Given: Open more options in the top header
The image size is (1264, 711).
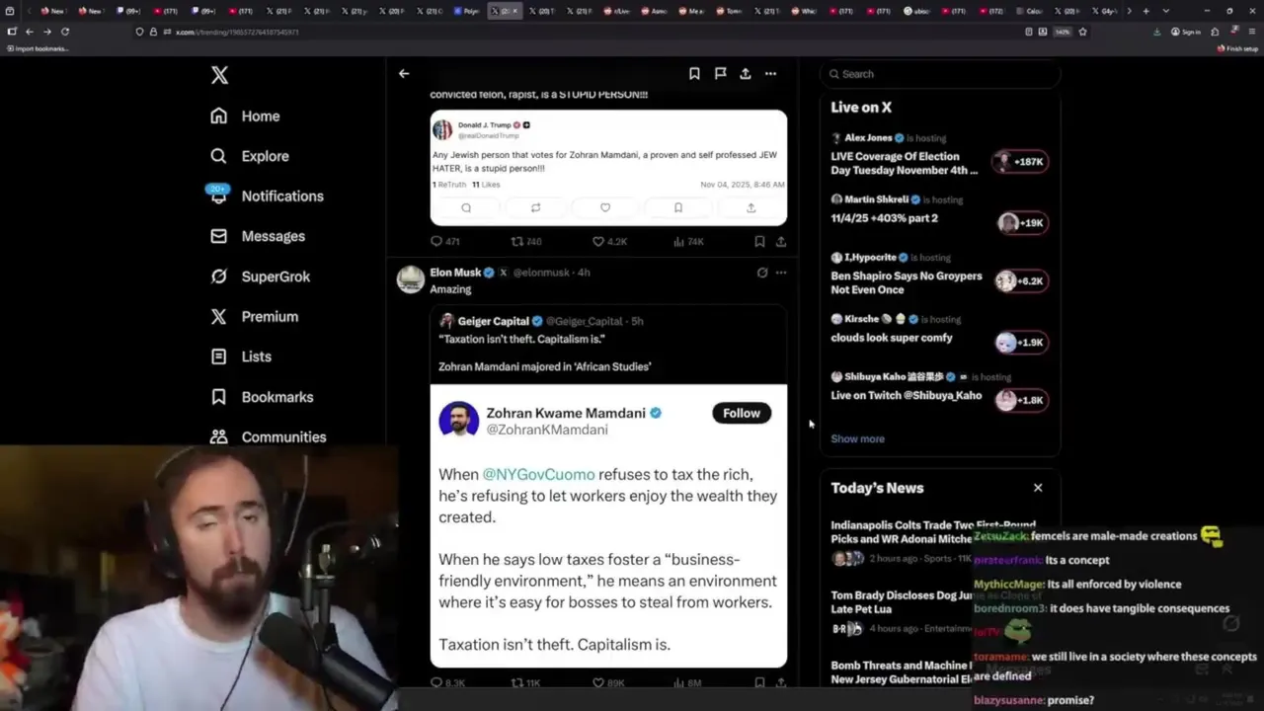Looking at the screenshot, I should coord(770,73).
